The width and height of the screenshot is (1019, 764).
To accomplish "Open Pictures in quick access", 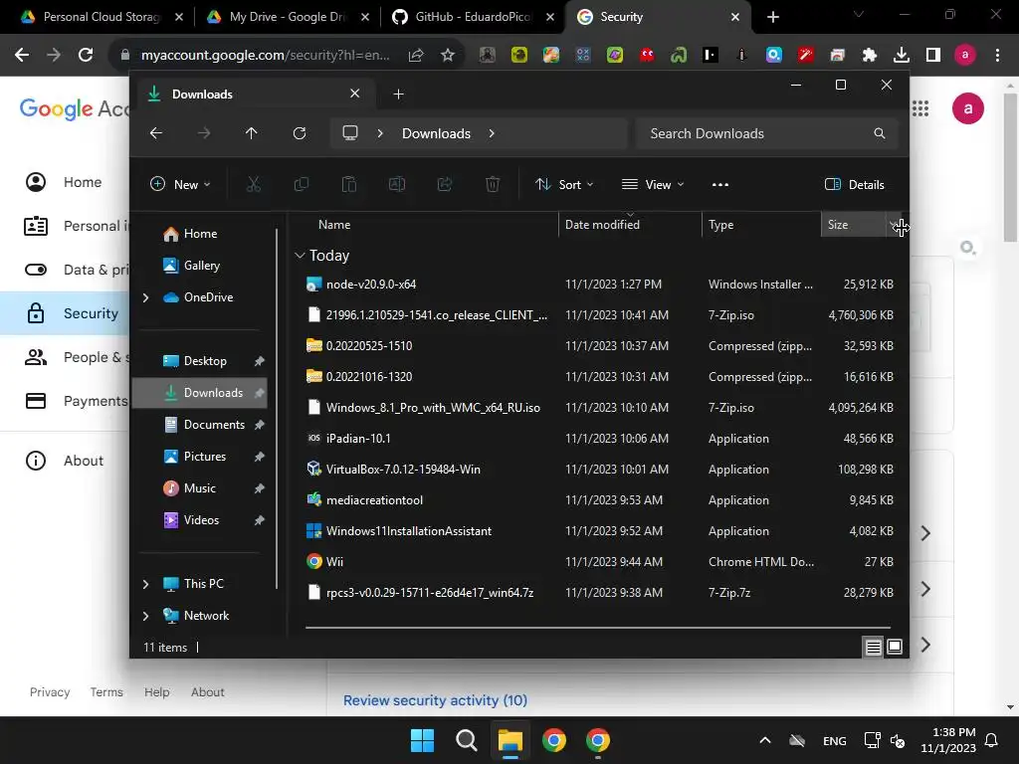I will pyautogui.click(x=203, y=457).
